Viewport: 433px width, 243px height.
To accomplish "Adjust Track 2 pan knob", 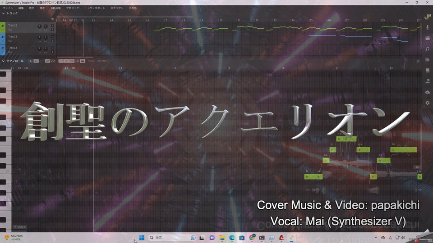I will click(46, 27).
